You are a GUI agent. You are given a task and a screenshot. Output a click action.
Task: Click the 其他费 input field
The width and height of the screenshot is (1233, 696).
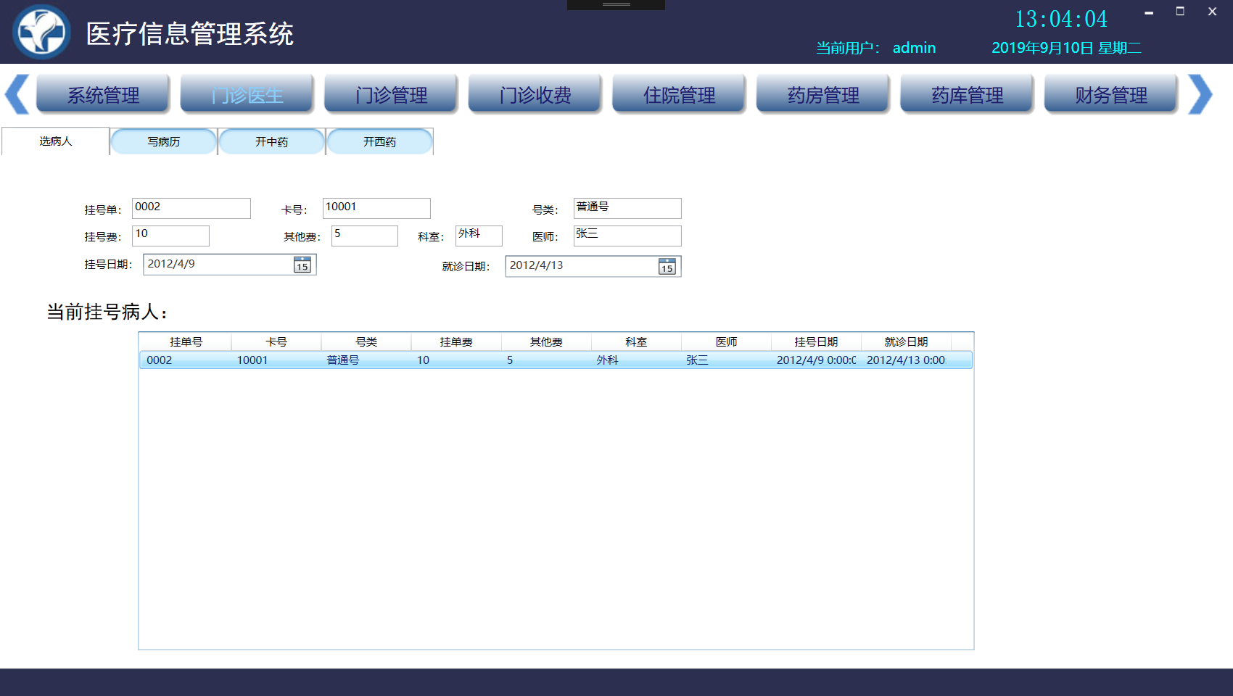(365, 236)
